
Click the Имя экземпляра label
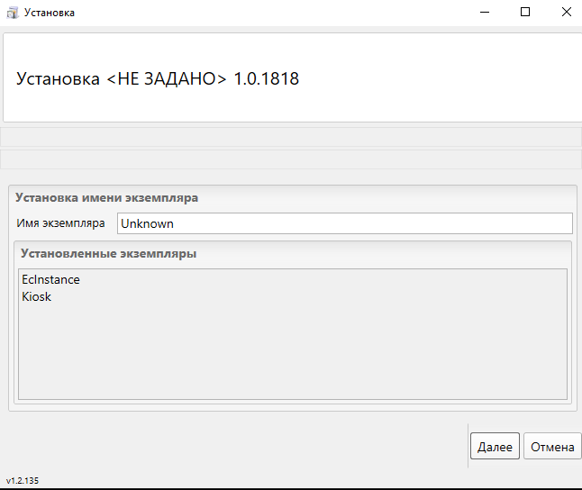coord(60,223)
